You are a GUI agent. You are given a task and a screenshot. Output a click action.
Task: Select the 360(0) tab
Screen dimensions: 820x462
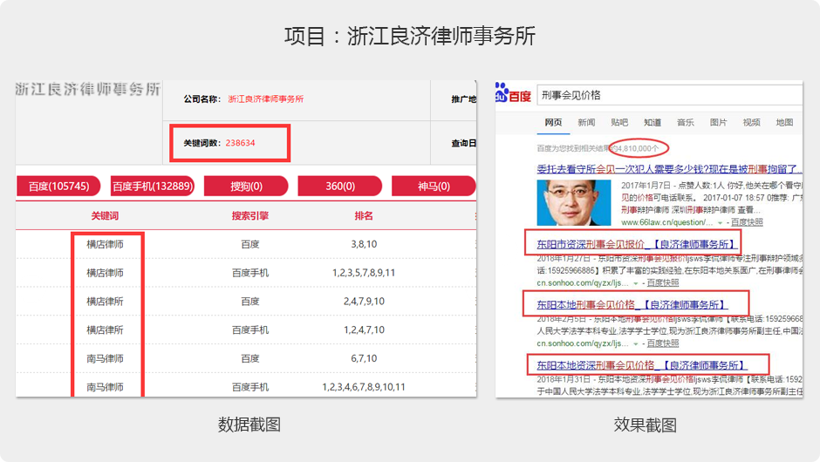click(x=340, y=186)
